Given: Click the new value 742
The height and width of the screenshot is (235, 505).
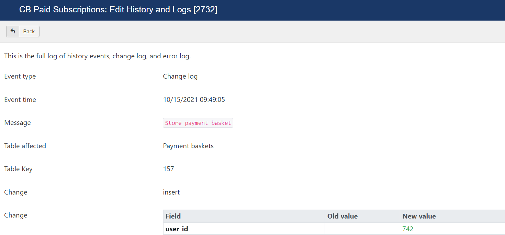Looking at the screenshot, I should (408, 229).
